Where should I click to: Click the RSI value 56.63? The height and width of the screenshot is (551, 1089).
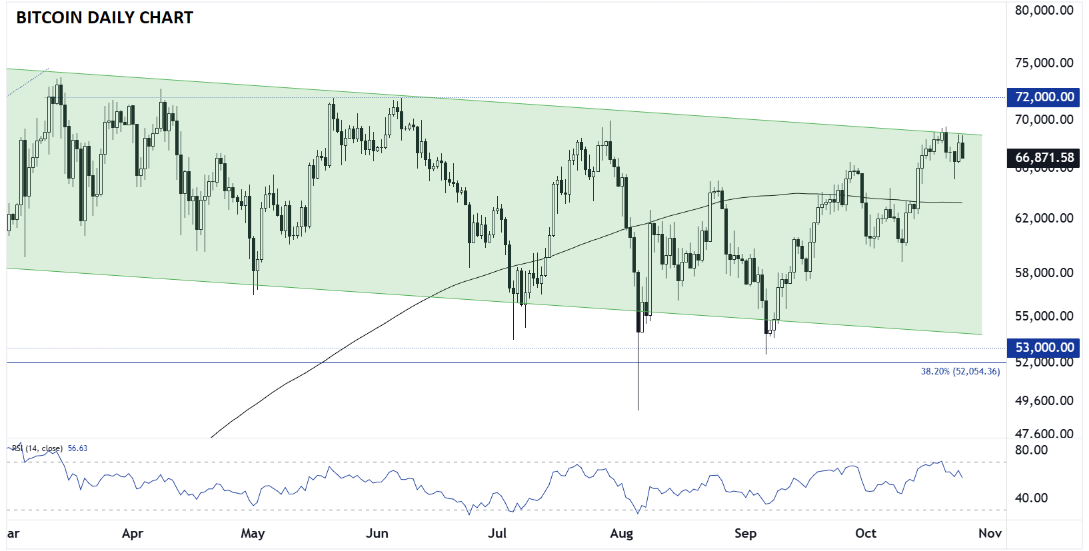[x=77, y=448]
